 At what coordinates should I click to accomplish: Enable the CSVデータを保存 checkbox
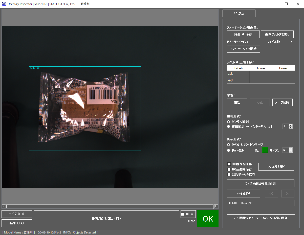coord(229,175)
